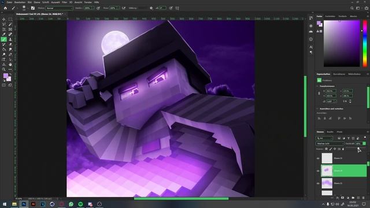The height and width of the screenshot is (208, 370).
Task: Toggle the layer filtering switch
Action: 365,138
